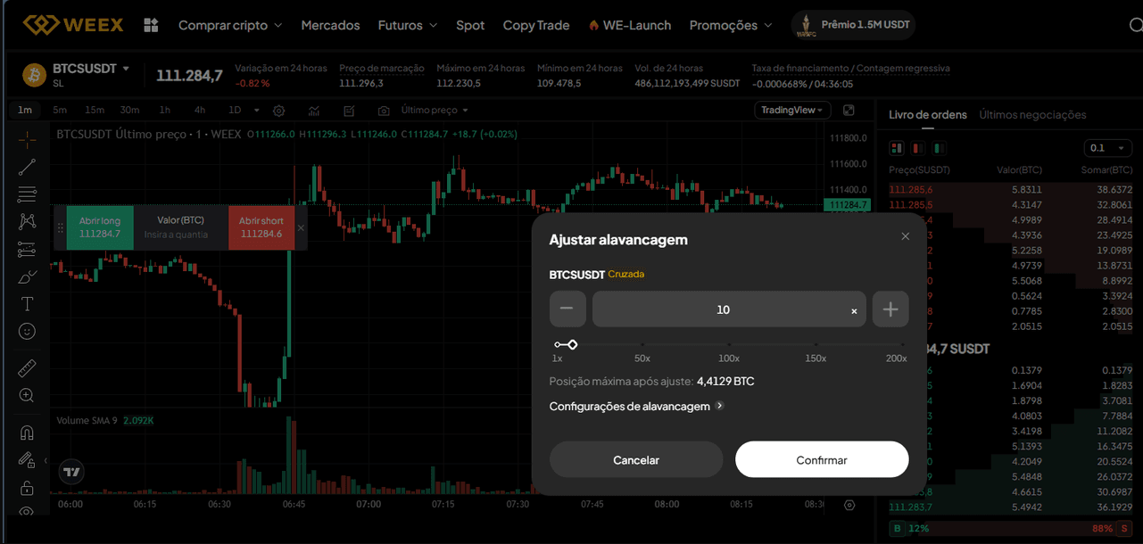
Task: Select the brush drawing tool
Action: 27,276
